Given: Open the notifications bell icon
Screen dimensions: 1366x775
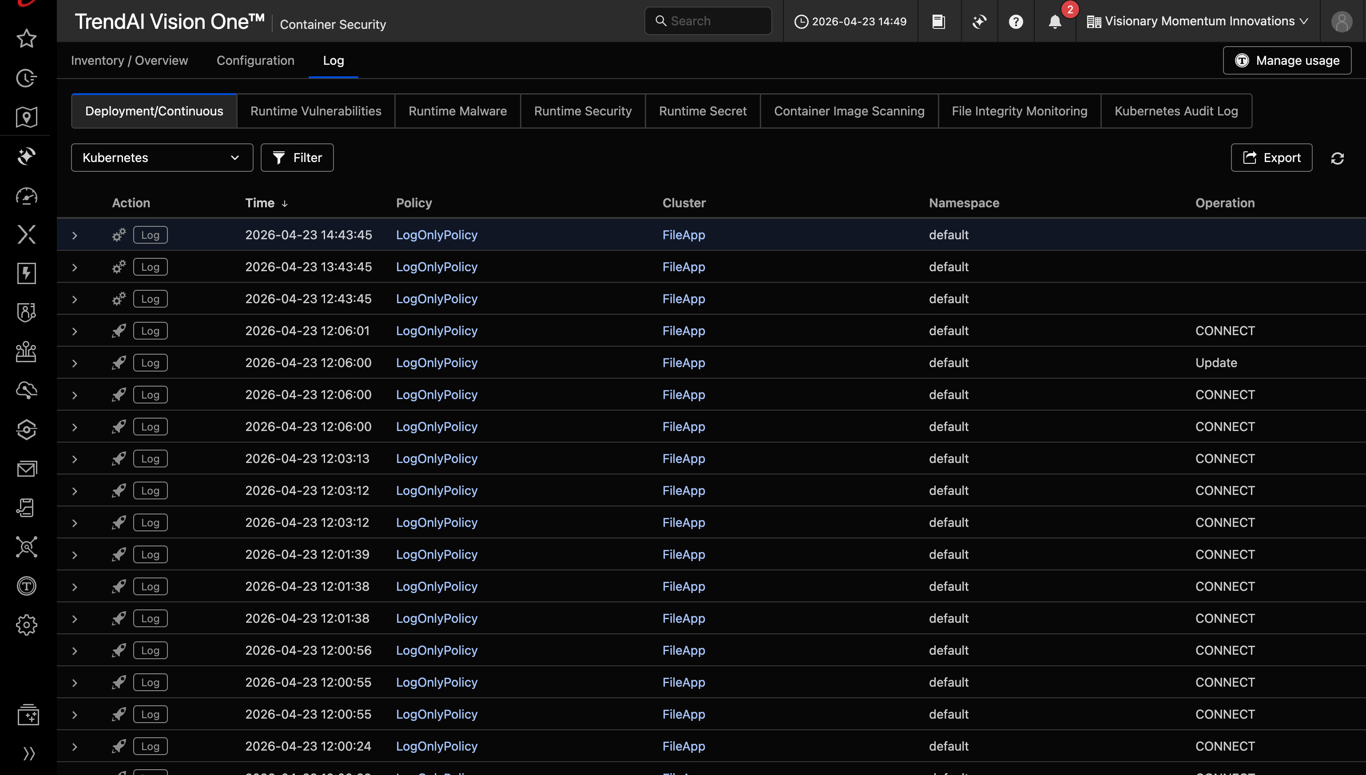Looking at the screenshot, I should pyautogui.click(x=1054, y=21).
